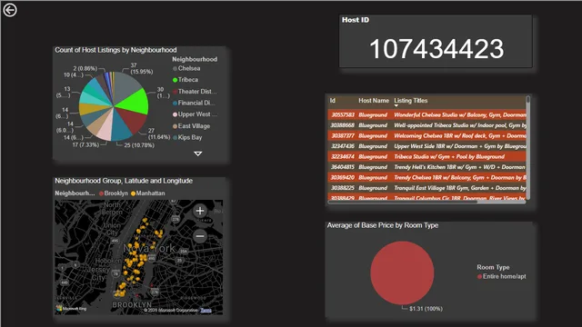Viewport: 582px width, 327px height.
Task: Select Kips Bay legend entry
Action: pos(187,137)
